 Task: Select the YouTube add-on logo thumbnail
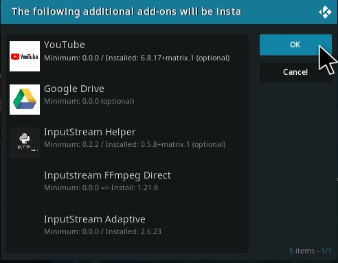click(x=25, y=56)
